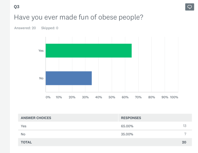Click the RESPONSES column header
This screenshot has width=198, height=153.
(131, 118)
